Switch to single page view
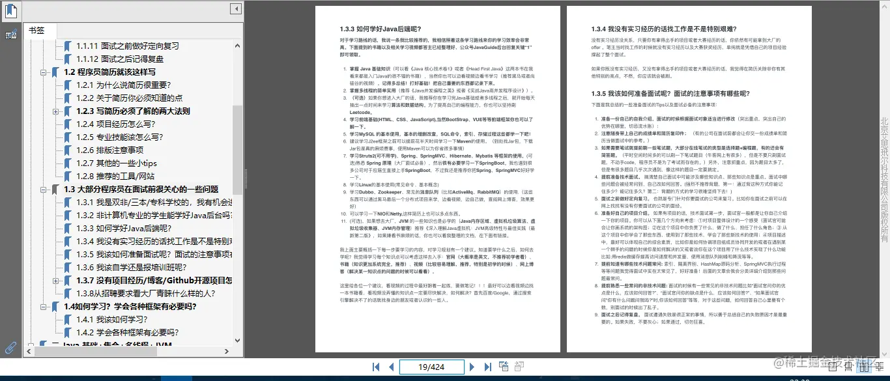Viewport: 890px width, 381px height. pos(833,367)
